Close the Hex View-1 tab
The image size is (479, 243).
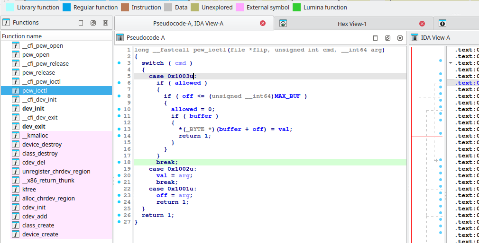click(422, 24)
